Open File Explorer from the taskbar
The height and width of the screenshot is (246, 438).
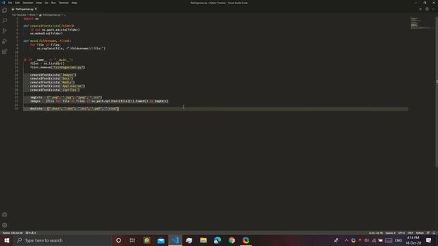pyautogui.click(x=203, y=240)
